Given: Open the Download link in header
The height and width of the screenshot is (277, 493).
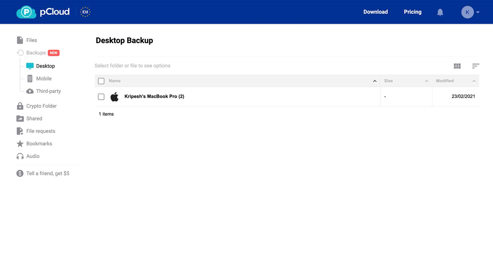Looking at the screenshot, I should [375, 12].
